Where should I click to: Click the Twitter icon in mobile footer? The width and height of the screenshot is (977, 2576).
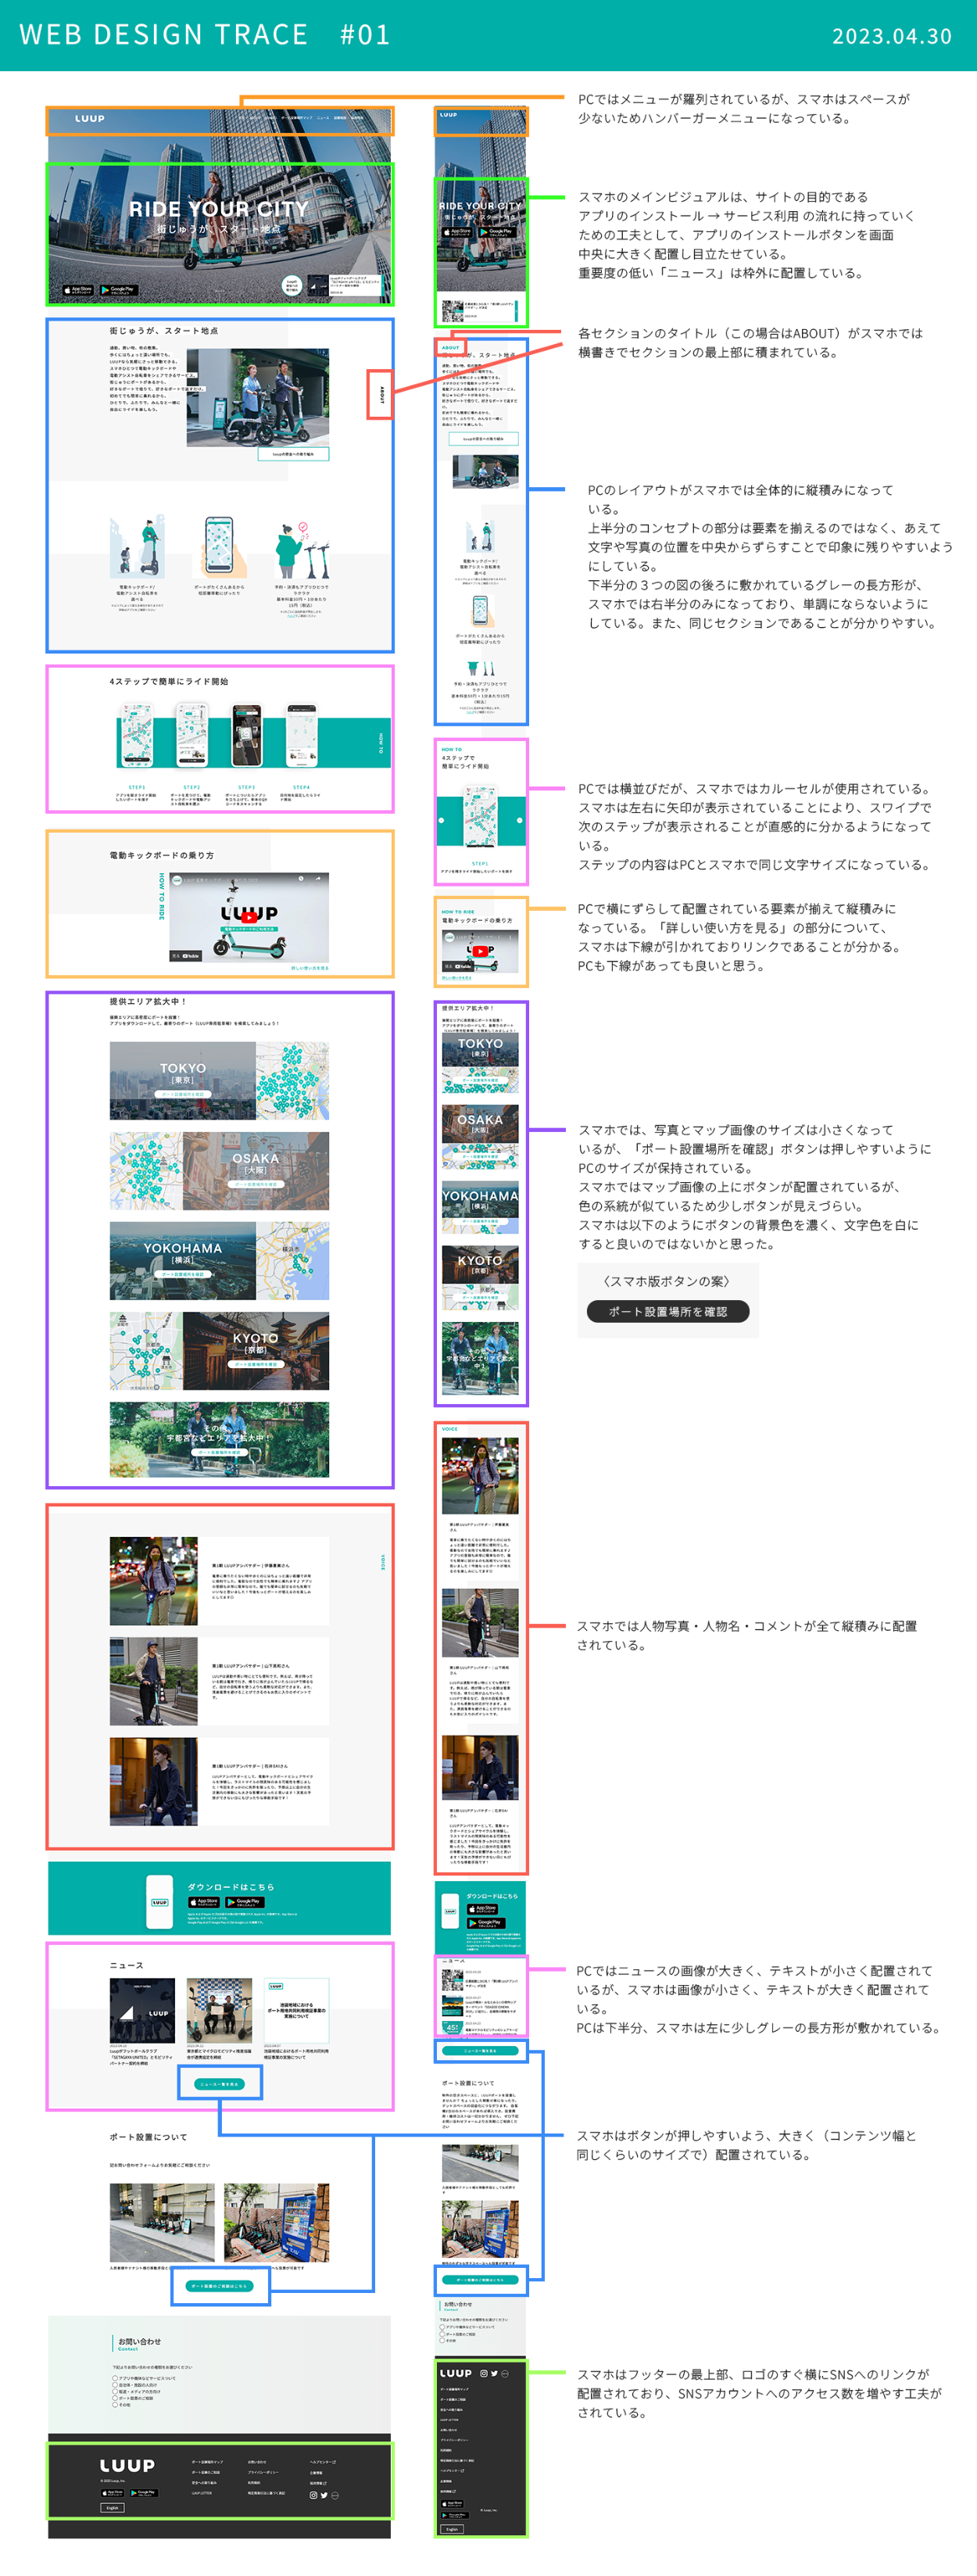(494, 2373)
